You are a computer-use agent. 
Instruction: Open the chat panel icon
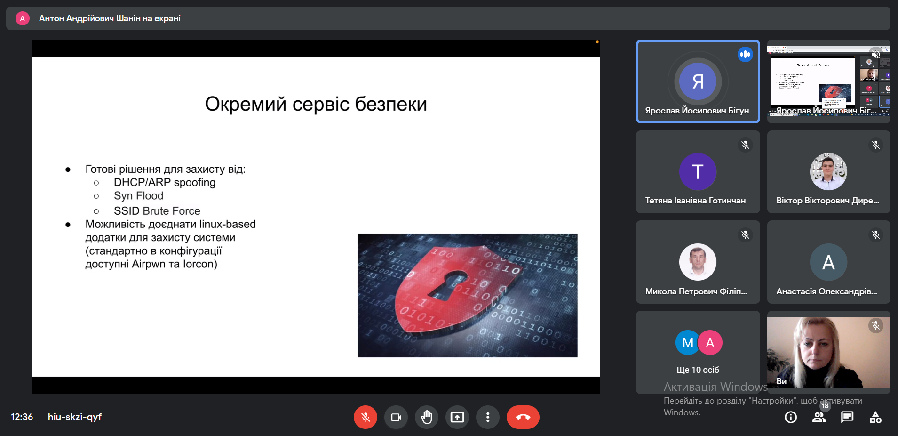pyautogui.click(x=847, y=417)
